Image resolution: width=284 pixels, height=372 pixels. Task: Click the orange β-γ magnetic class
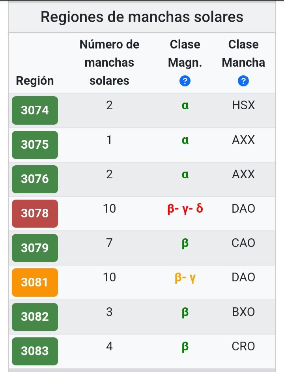click(185, 278)
